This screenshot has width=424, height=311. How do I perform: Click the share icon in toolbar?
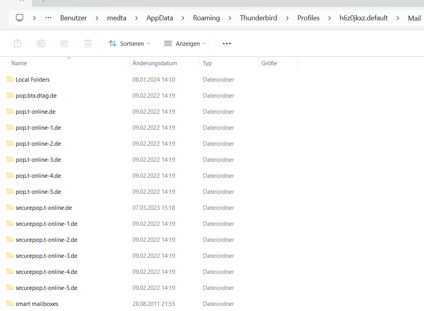click(x=64, y=43)
